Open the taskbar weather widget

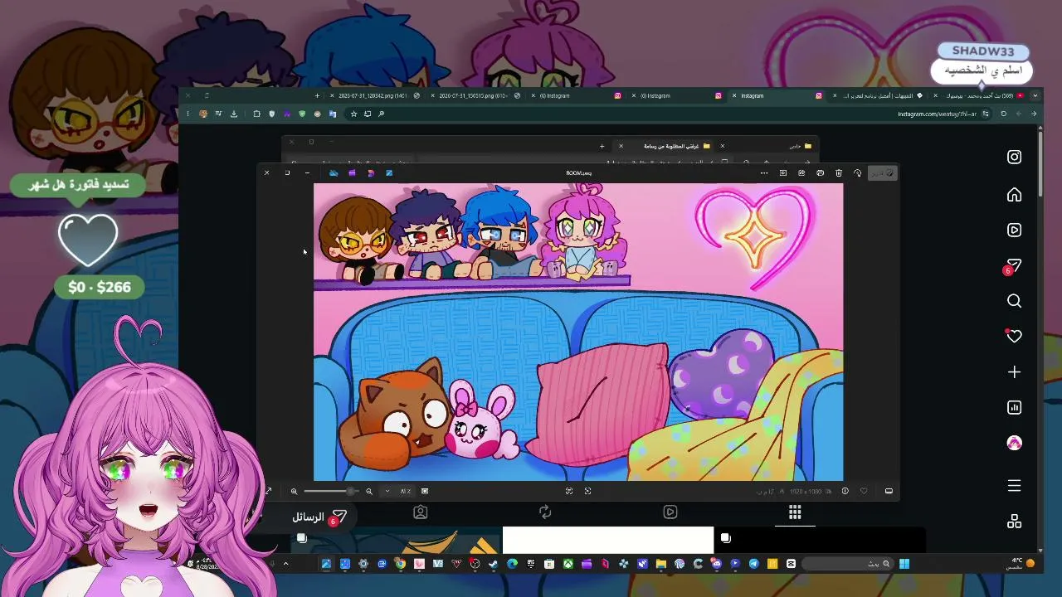[x=1022, y=564]
